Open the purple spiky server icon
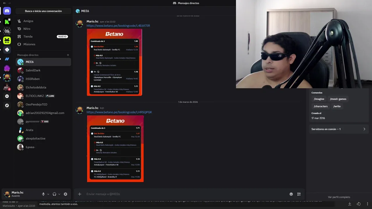This screenshot has height=209, width=372. [7, 68]
